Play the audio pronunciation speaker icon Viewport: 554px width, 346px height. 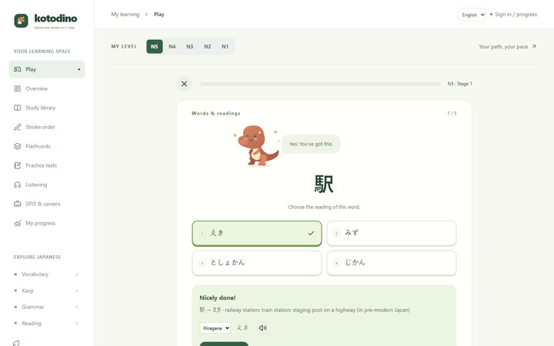coord(262,328)
